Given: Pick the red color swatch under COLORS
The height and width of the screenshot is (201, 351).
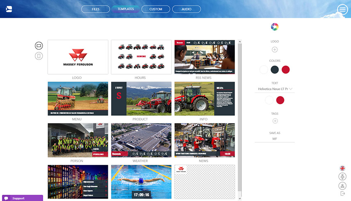Looking at the screenshot, I should click(286, 70).
